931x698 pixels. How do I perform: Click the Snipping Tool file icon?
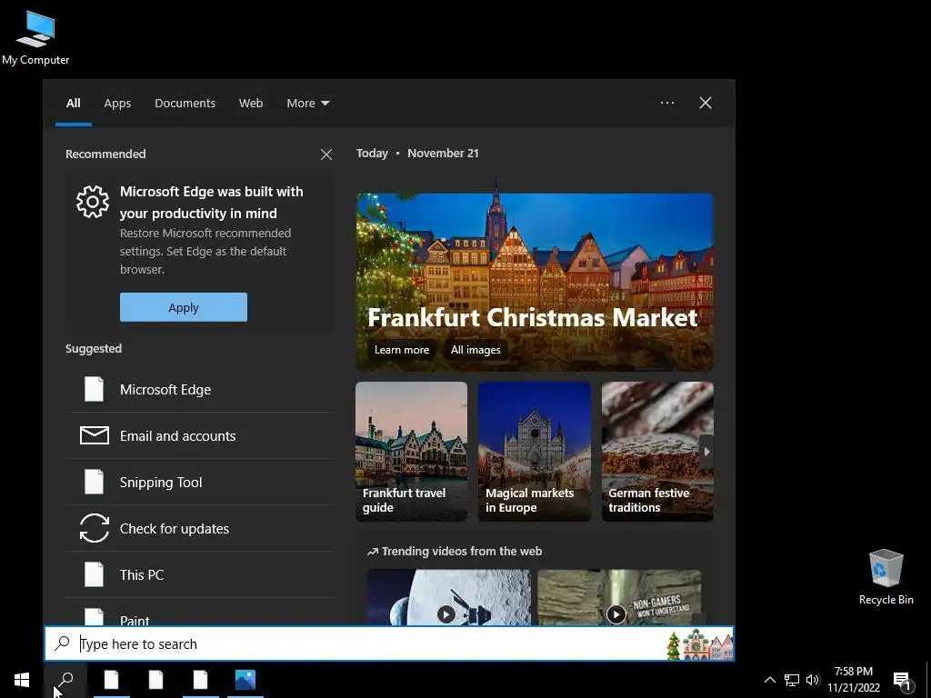pyautogui.click(x=94, y=482)
